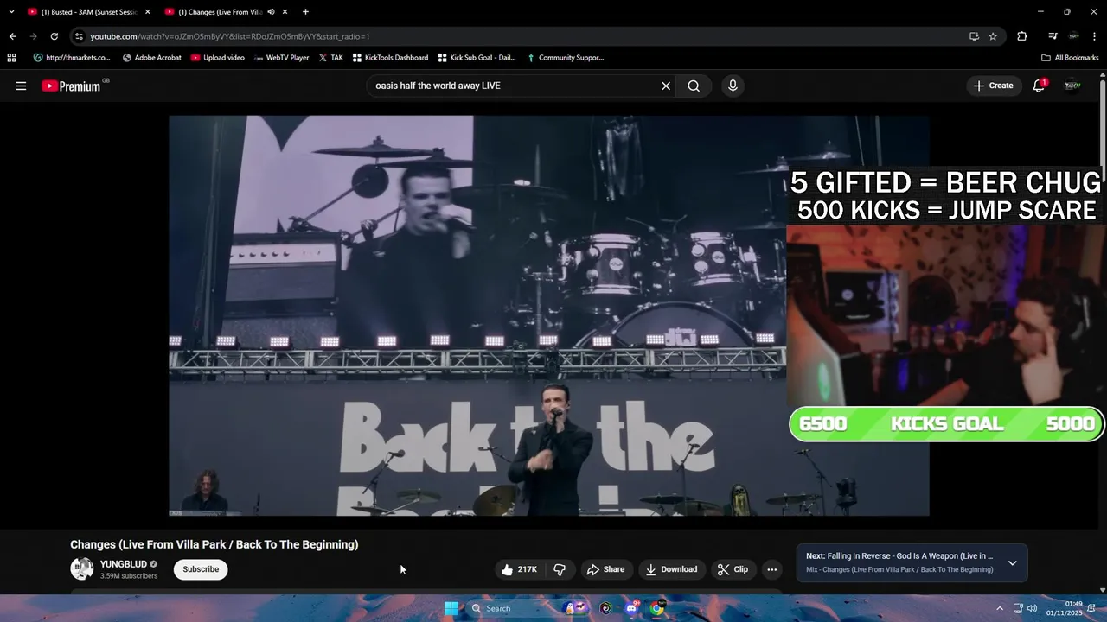Open Chrome three-dot menu
The image size is (1107, 622).
[1094, 36]
